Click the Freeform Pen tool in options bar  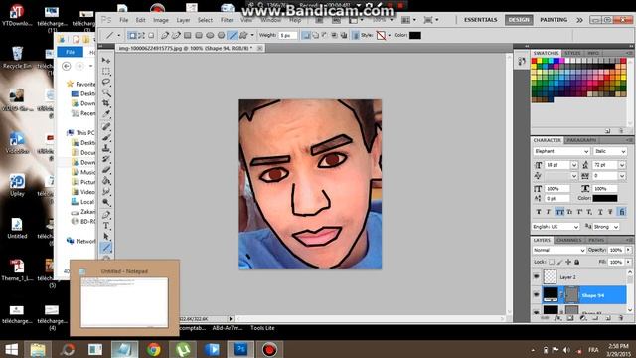coord(176,36)
